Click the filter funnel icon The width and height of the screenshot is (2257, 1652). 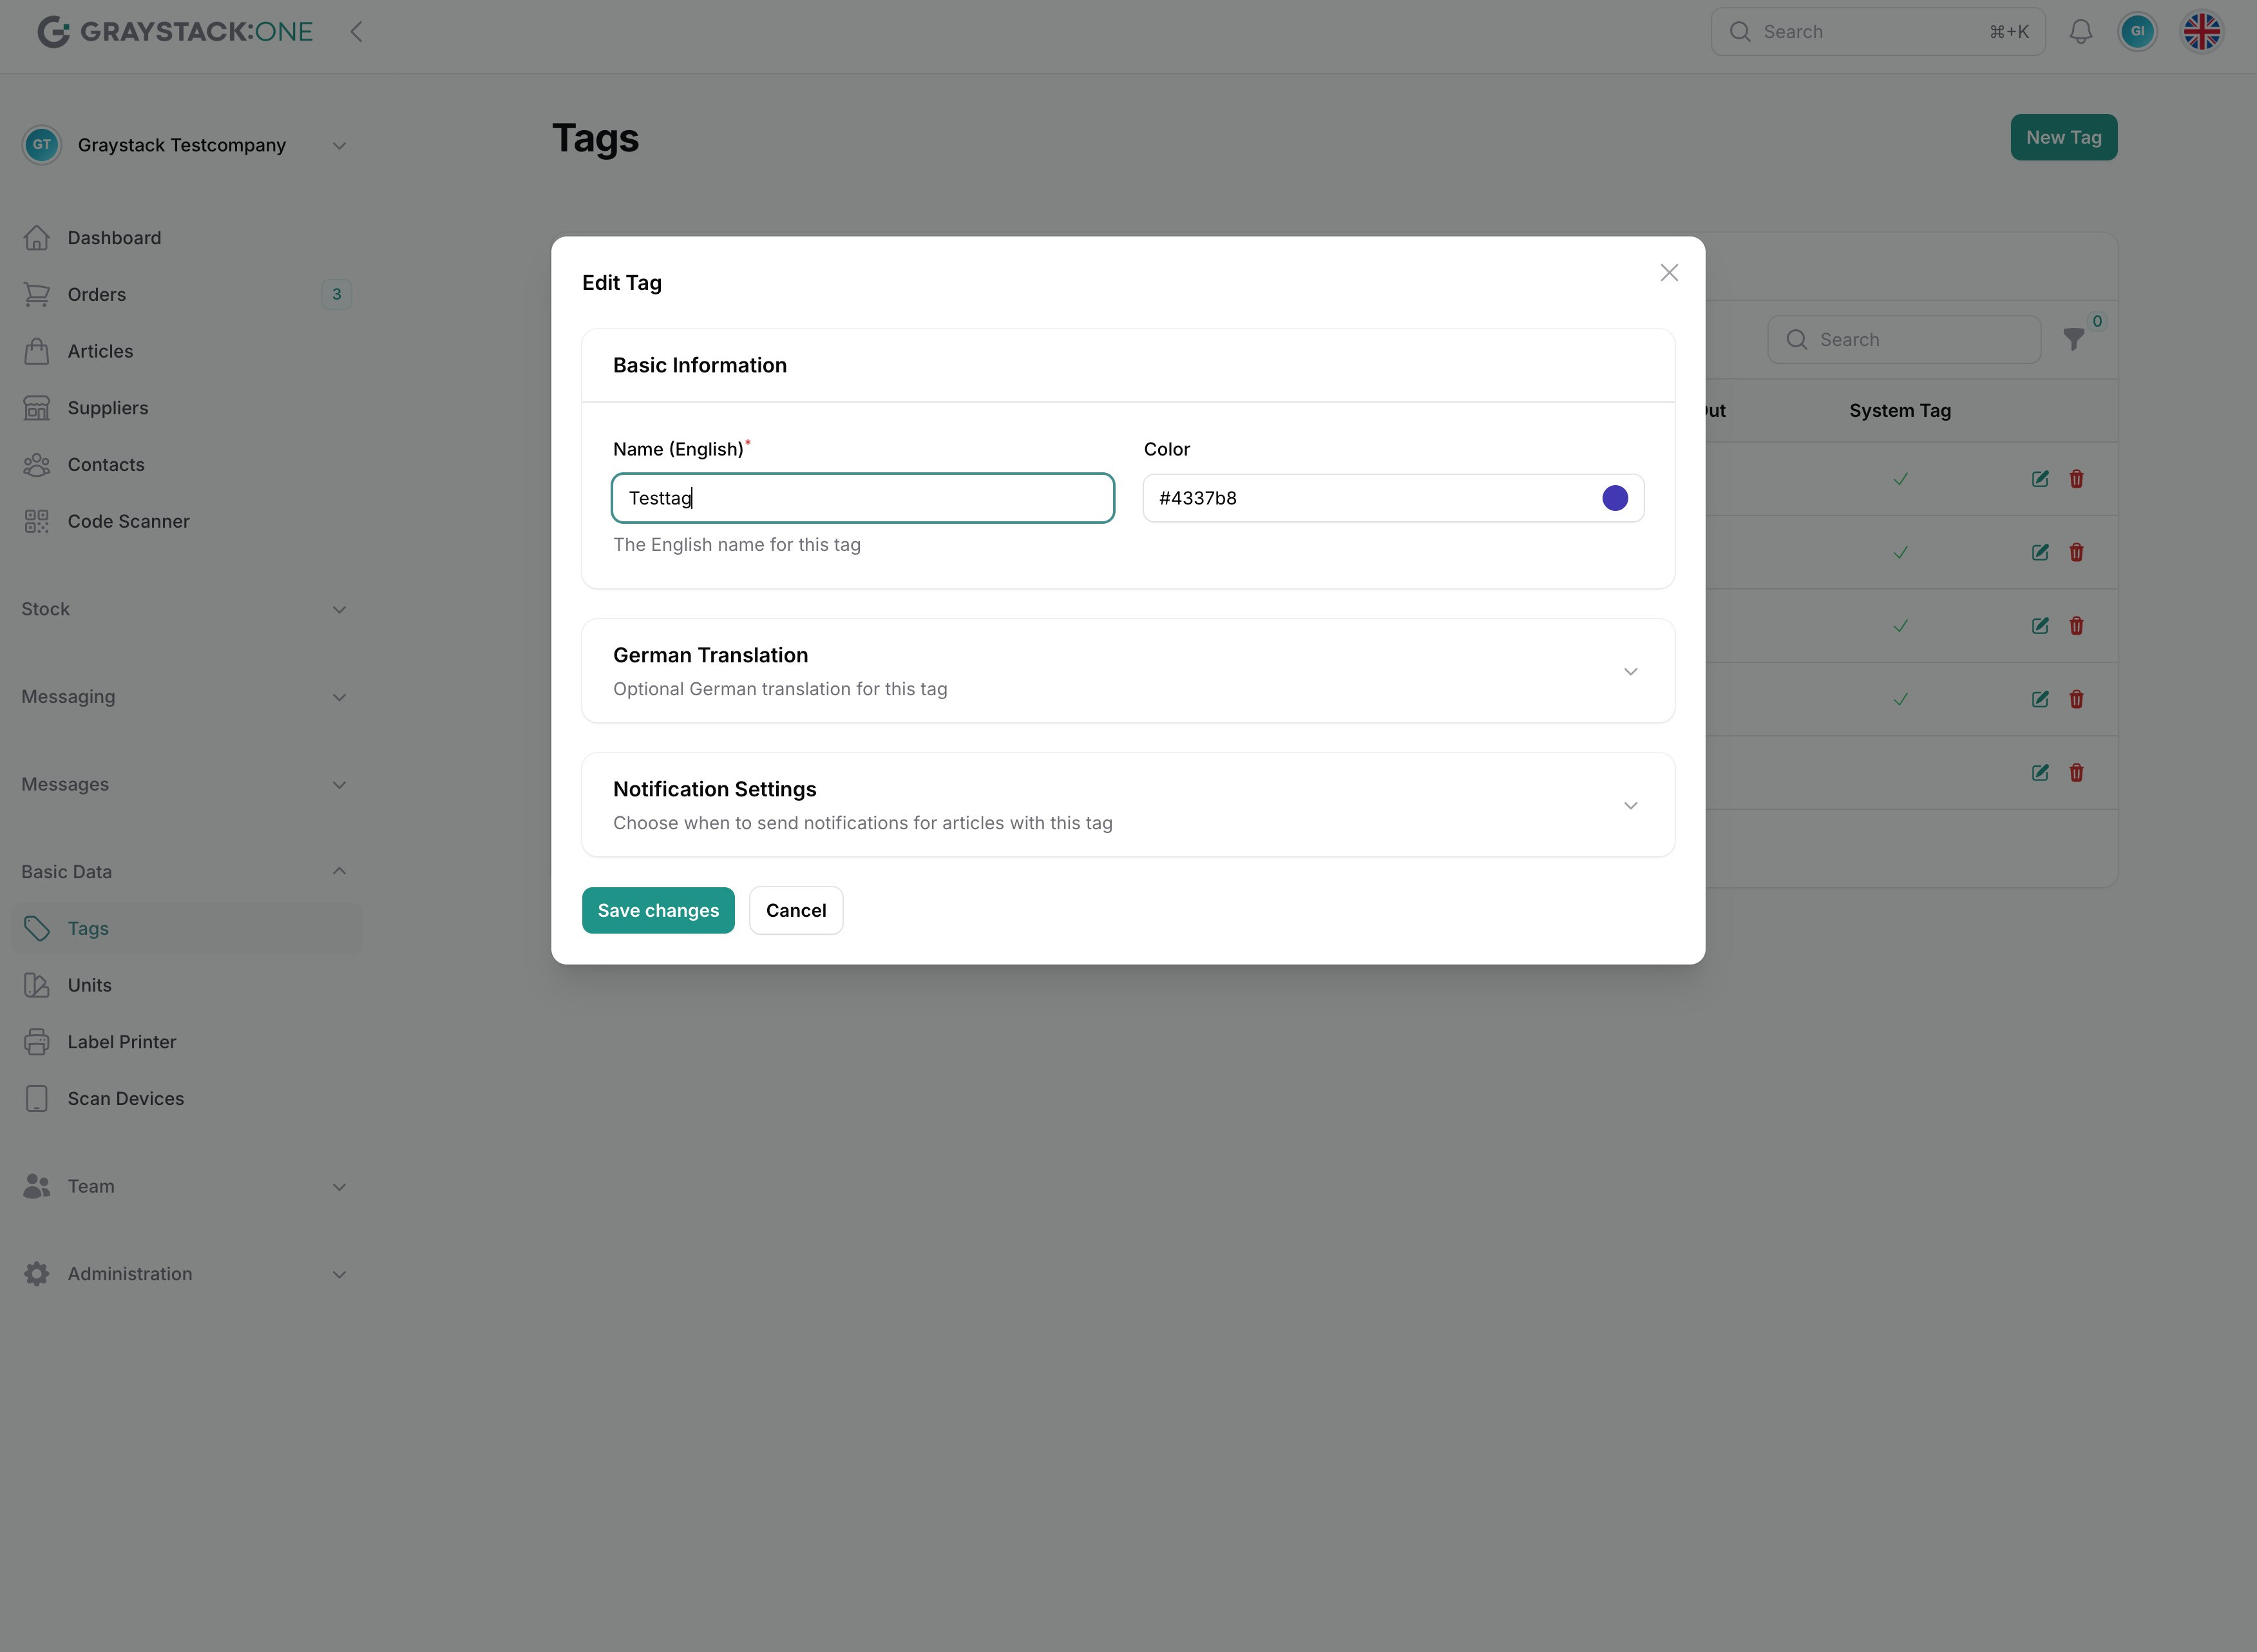2073,340
